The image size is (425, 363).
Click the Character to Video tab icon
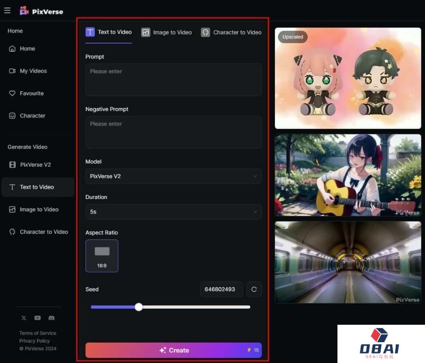[205, 33]
